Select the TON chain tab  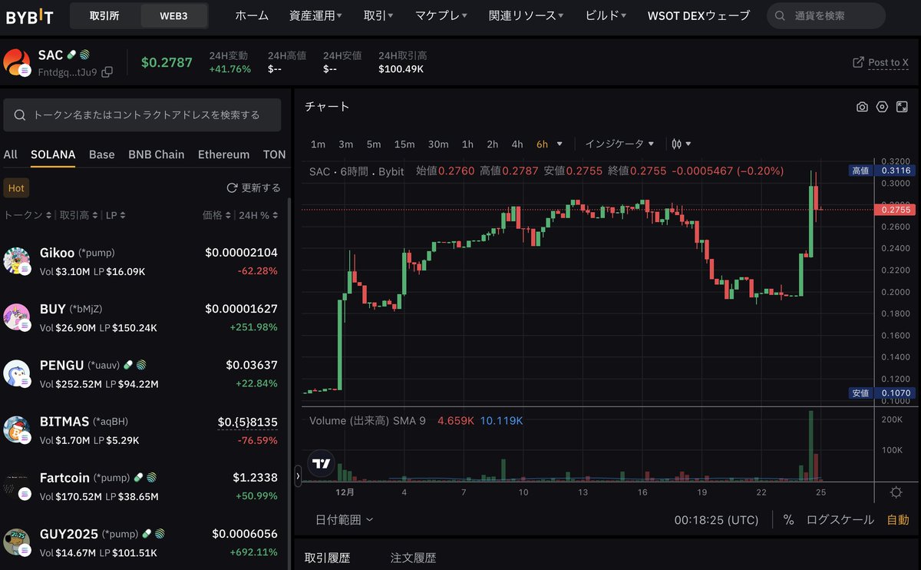[274, 154]
